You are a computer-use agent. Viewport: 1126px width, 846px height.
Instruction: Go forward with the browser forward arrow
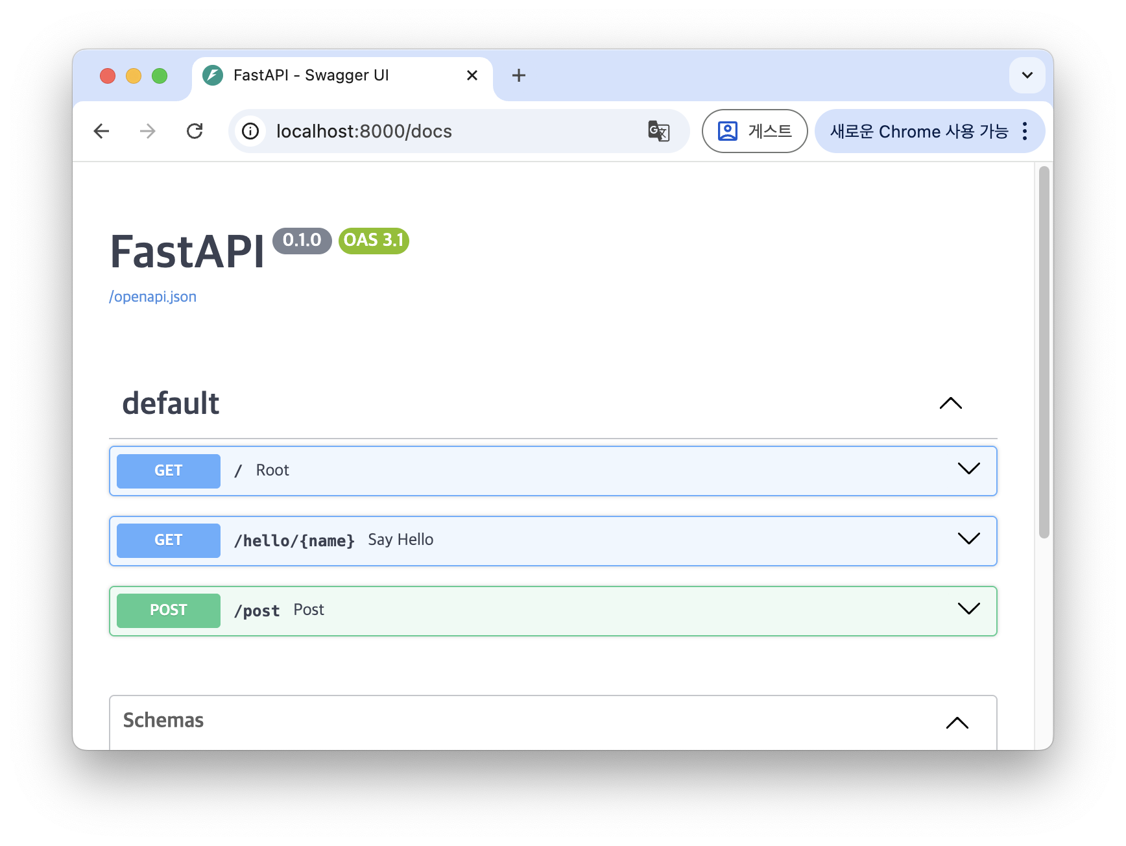point(148,131)
